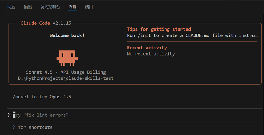Click the path 'D:\PythonProjects\claude-skills-test'

[x=66, y=78]
